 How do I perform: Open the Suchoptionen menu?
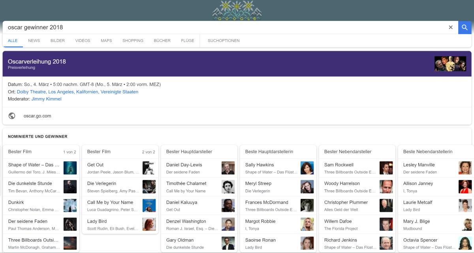[224, 41]
